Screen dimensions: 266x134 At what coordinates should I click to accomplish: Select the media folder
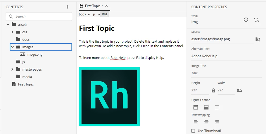tap(27, 77)
